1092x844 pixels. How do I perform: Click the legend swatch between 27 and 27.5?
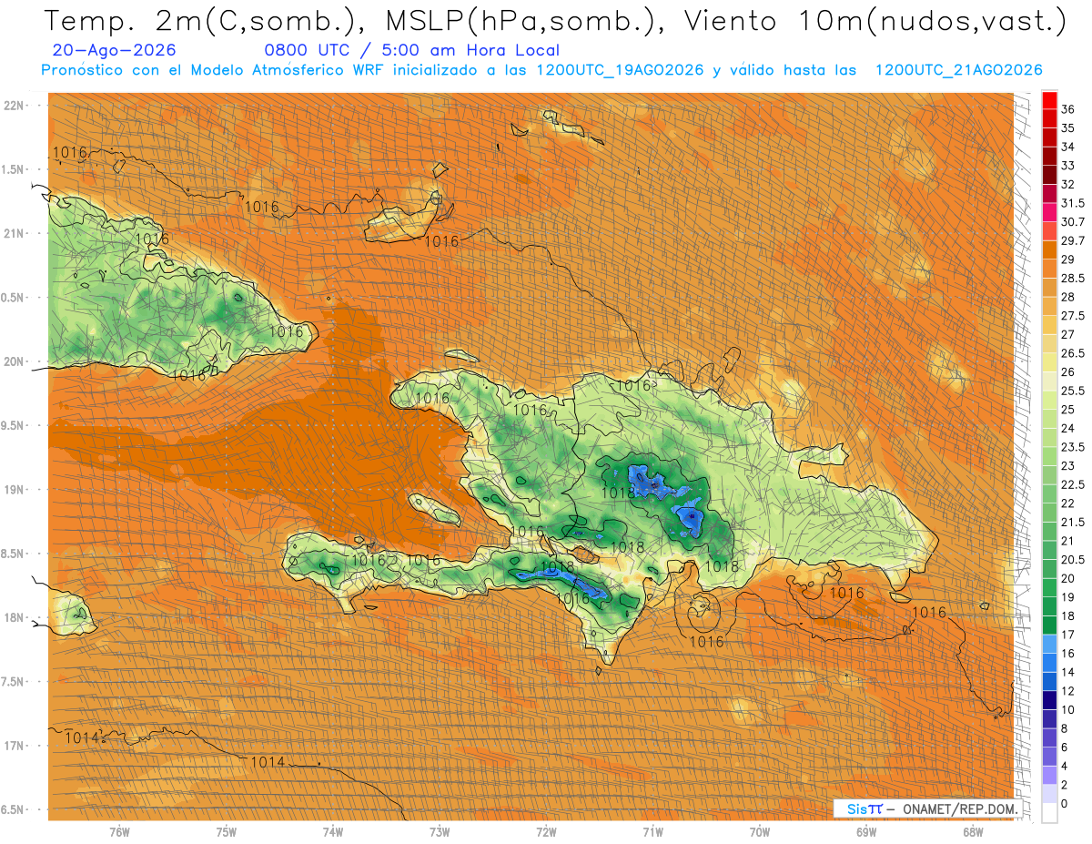point(1049,325)
